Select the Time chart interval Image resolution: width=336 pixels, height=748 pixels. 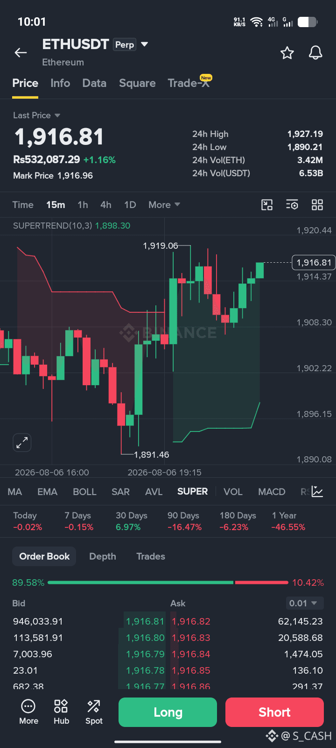click(x=23, y=205)
